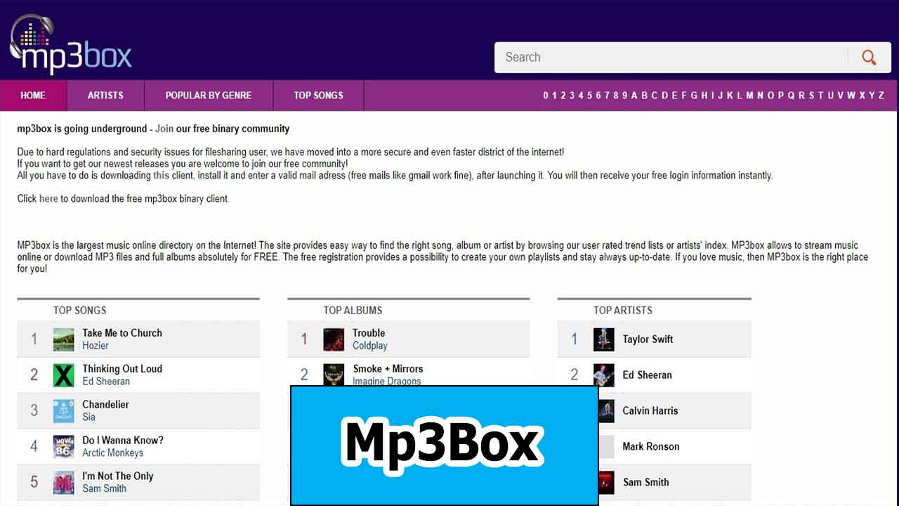The height and width of the screenshot is (506, 899).
Task: Select song Take Me to Church
Action: pos(122,333)
